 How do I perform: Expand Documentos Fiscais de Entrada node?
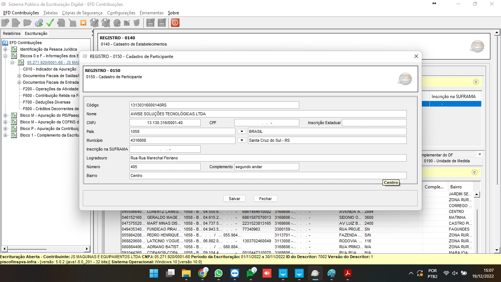19,82
